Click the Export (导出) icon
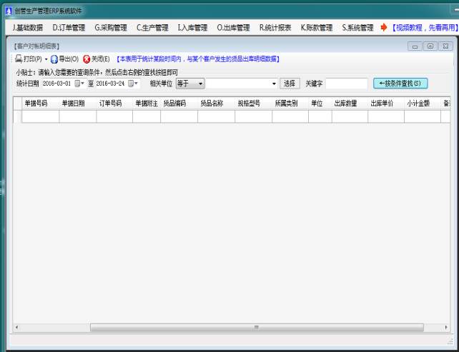The width and height of the screenshot is (459, 352). (x=54, y=59)
